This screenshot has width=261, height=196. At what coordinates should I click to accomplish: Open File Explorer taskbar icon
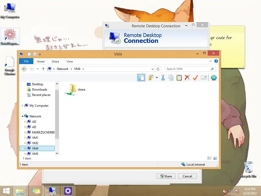tap(19, 191)
